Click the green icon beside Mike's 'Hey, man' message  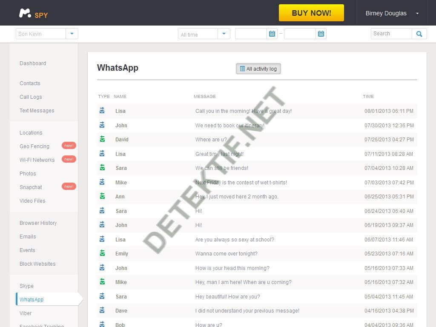pyautogui.click(x=102, y=281)
